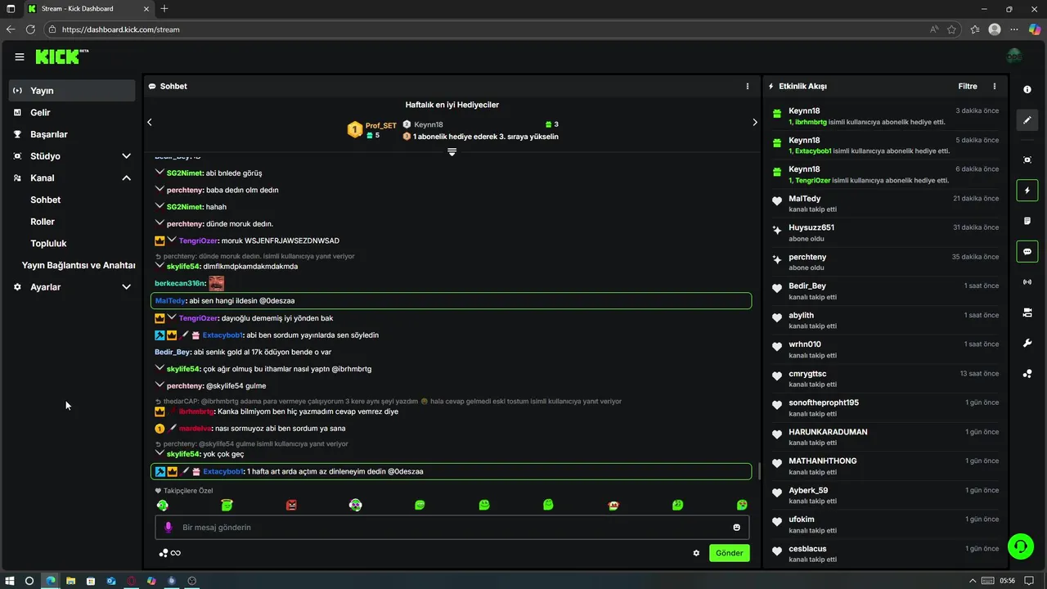Toggle the activity feed lightning panel icon

pyautogui.click(x=1027, y=191)
